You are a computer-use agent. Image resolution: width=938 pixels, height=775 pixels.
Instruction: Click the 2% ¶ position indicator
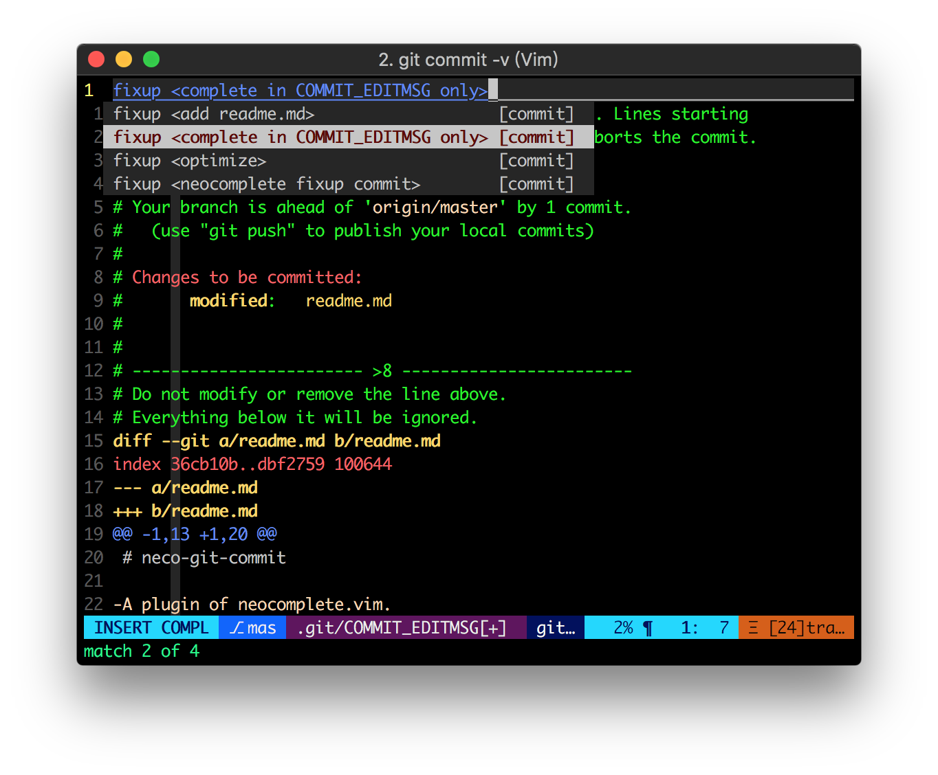point(633,628)
